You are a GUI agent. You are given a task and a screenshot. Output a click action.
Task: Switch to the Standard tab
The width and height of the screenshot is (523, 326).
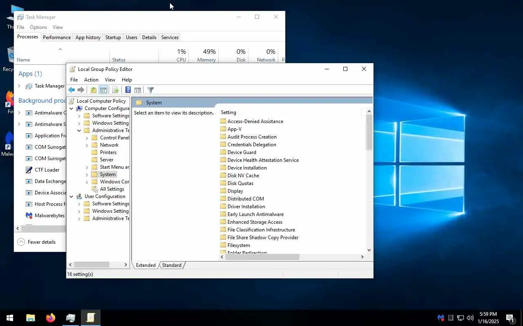tap(172, 265)
